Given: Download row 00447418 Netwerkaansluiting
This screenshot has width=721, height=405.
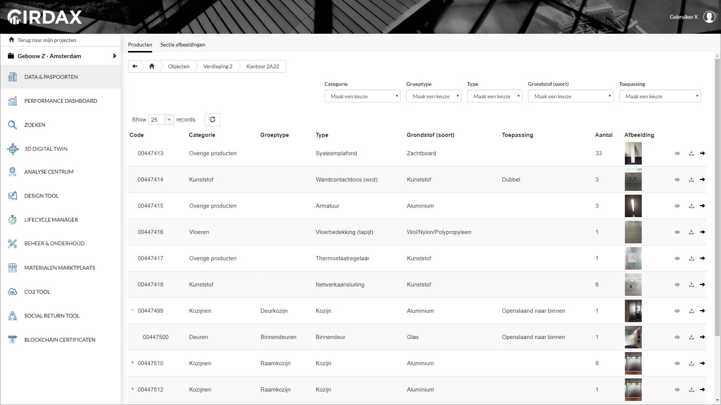Looking at the screenshot, I should click(x=691, y=285).
